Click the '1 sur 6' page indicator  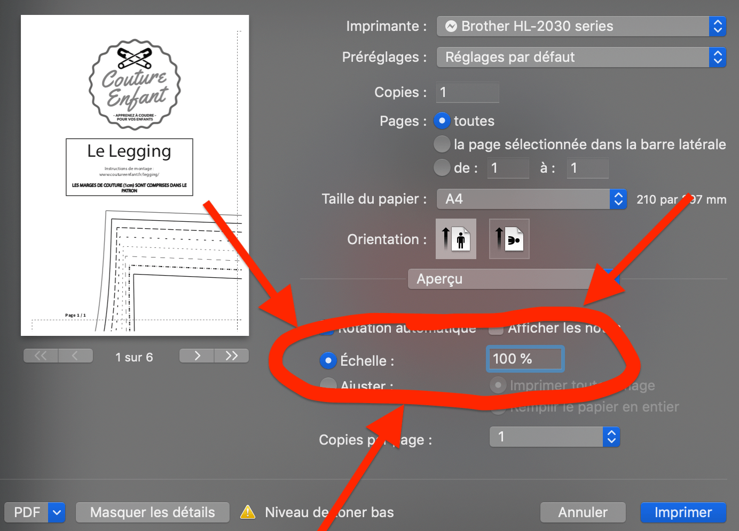coord(135,357)
